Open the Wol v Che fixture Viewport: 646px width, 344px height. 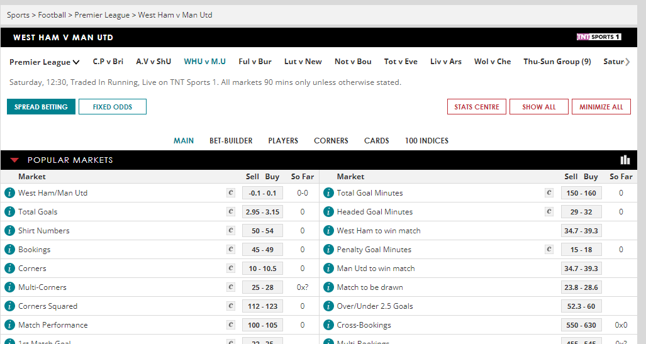click(493, 62)
